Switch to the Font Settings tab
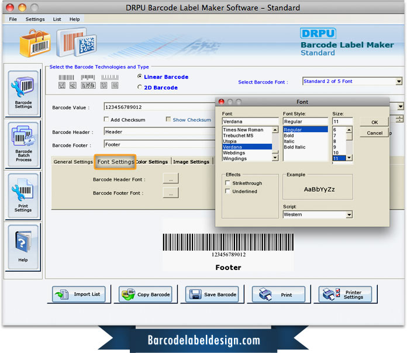The height and width of the screenshot is (353, 407). 115,162
